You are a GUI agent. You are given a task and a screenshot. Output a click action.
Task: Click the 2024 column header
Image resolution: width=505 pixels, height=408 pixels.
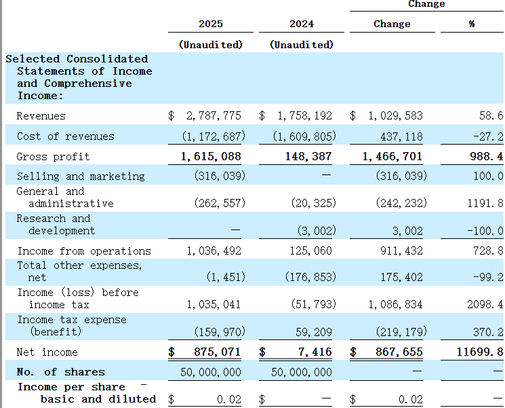[302, 24]
